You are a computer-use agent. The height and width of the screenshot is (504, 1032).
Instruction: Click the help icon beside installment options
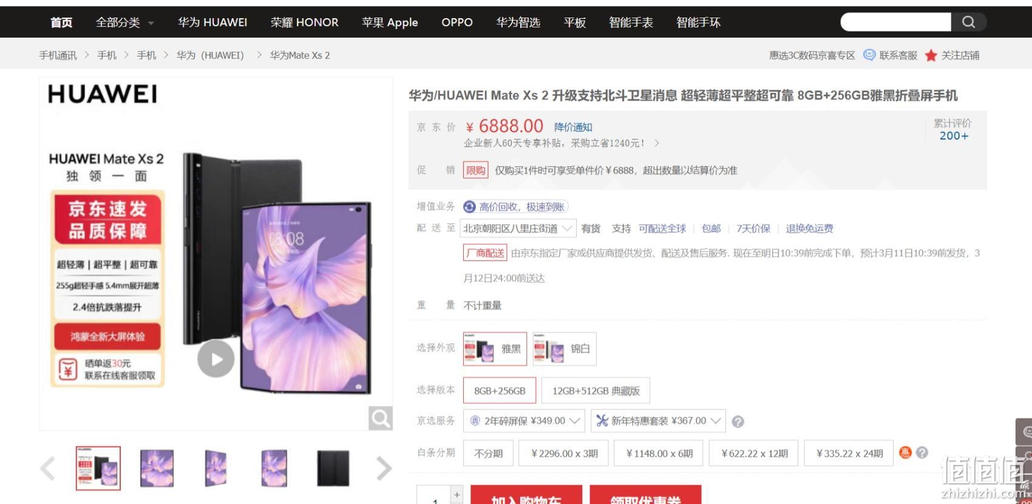[922, 452]
